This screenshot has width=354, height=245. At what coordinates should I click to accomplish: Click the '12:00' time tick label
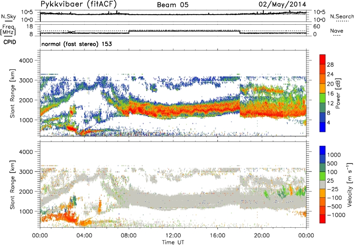coord(173,236)
